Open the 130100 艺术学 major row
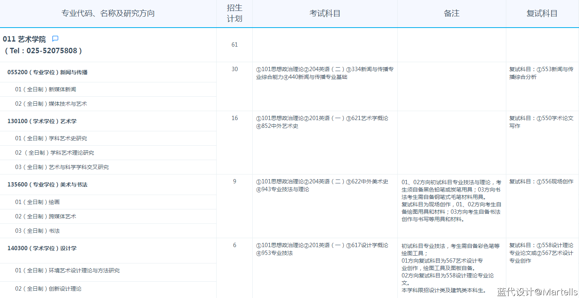The height and width of the screenshot is (298, 579). pos(42,121)
